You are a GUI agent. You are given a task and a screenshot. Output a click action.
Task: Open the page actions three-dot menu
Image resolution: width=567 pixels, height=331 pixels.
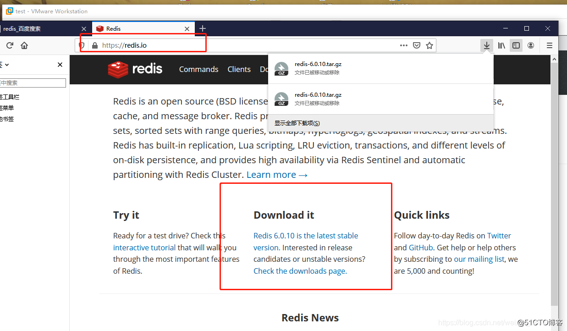tap(404, 45)
